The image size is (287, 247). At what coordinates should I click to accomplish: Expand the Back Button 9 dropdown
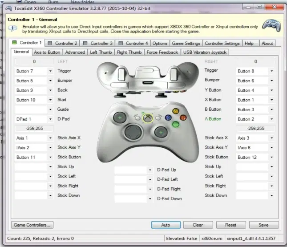click(51, 90)
